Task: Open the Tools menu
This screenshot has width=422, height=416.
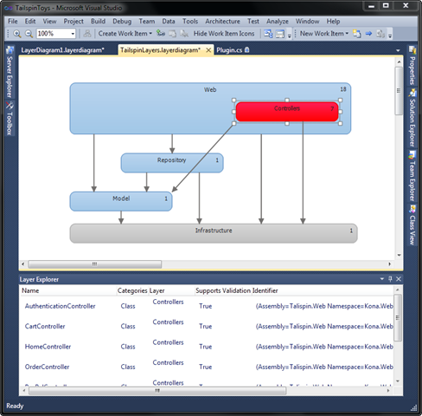Action: pyautogui.click(x=190, y=21)
